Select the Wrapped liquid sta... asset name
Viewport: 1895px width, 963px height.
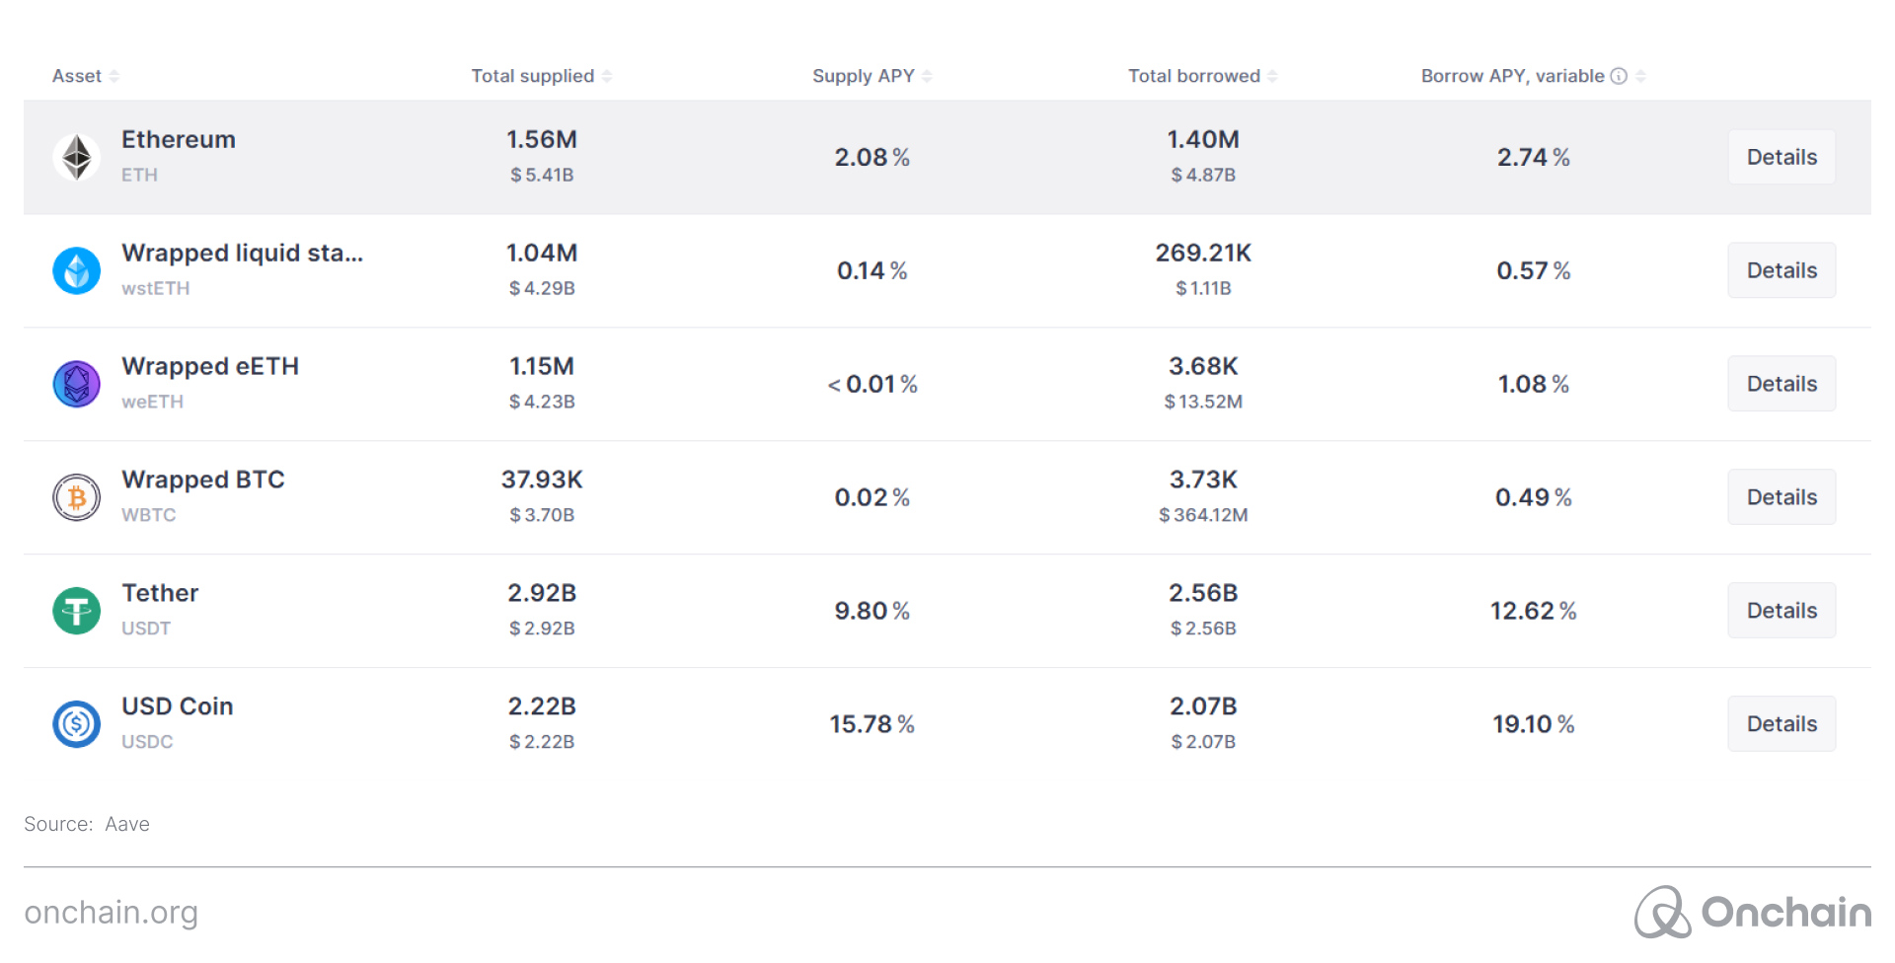click(243, 254)
